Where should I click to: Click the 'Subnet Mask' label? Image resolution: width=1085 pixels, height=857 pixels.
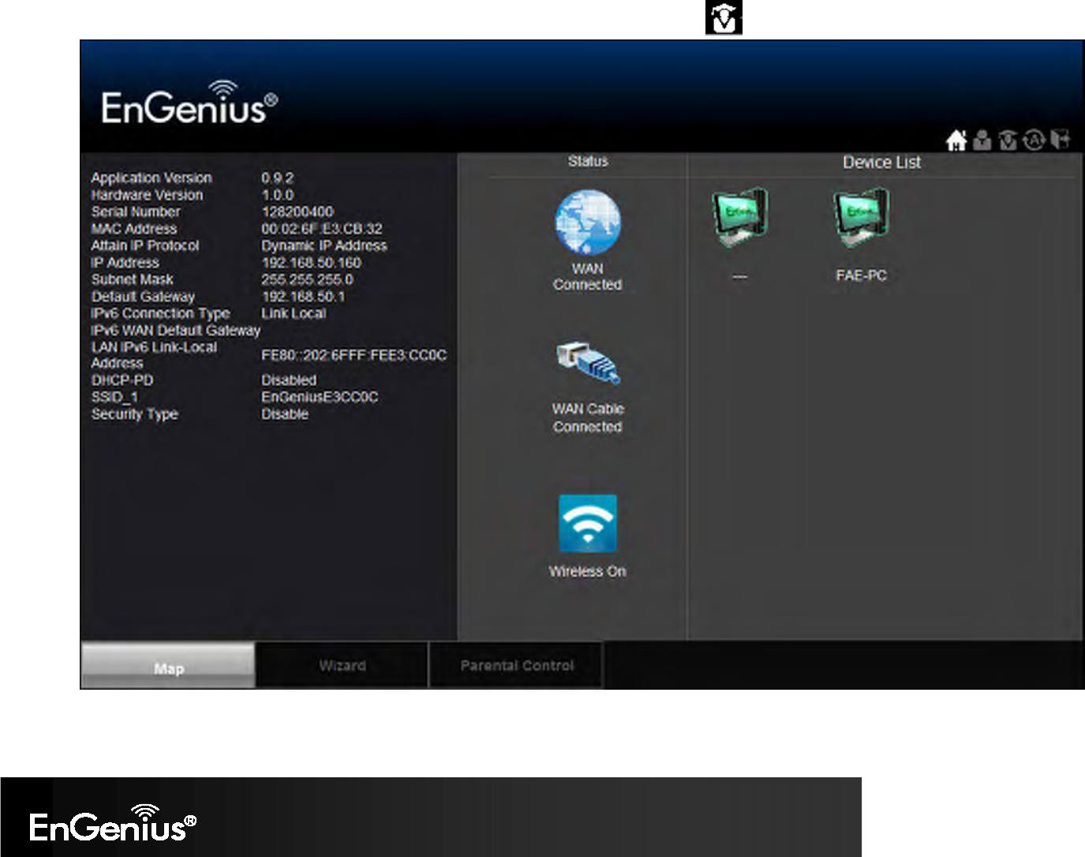tap(132, 279)
